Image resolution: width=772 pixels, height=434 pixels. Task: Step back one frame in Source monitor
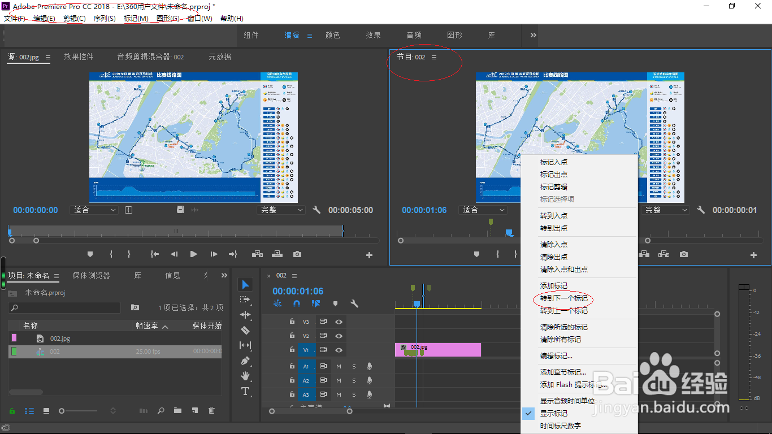[174, 254]
